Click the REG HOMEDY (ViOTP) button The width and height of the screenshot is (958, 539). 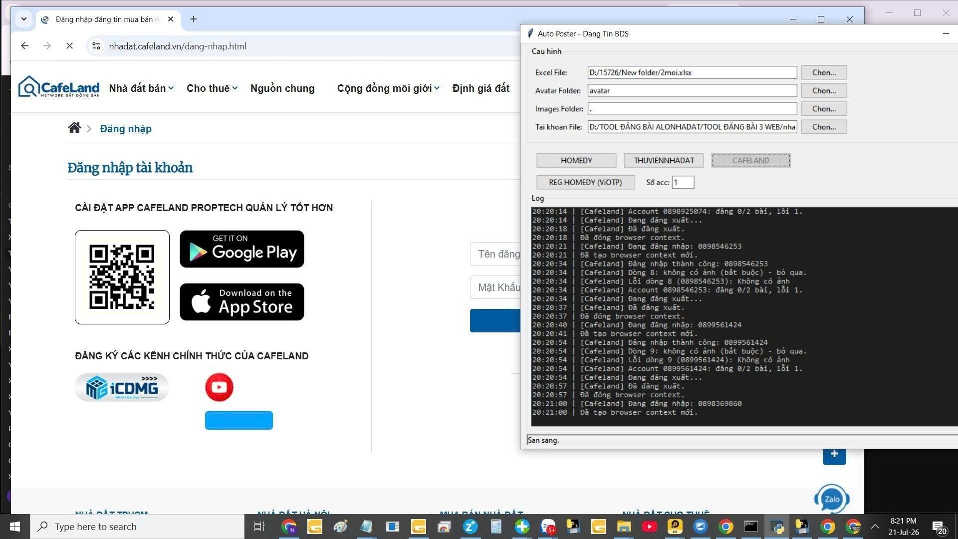(x=585, y=182)
